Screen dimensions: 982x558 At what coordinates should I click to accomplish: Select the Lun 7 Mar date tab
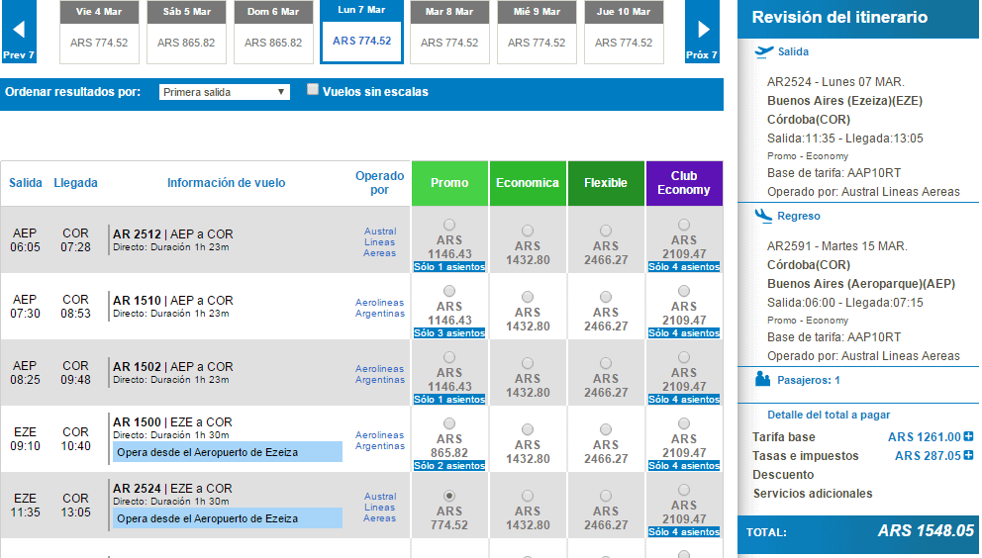point(361,32)
